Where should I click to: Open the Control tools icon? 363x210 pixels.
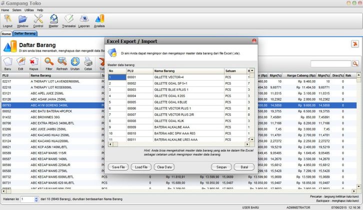point(38,20)
